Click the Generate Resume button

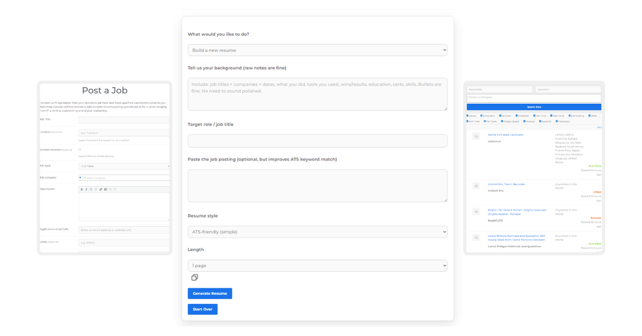click(210, 293)
